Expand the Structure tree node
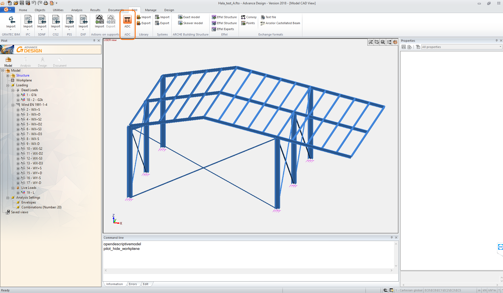 (8, 76)
